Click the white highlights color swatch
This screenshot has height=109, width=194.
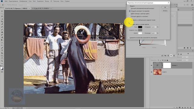tap(140, 33)
